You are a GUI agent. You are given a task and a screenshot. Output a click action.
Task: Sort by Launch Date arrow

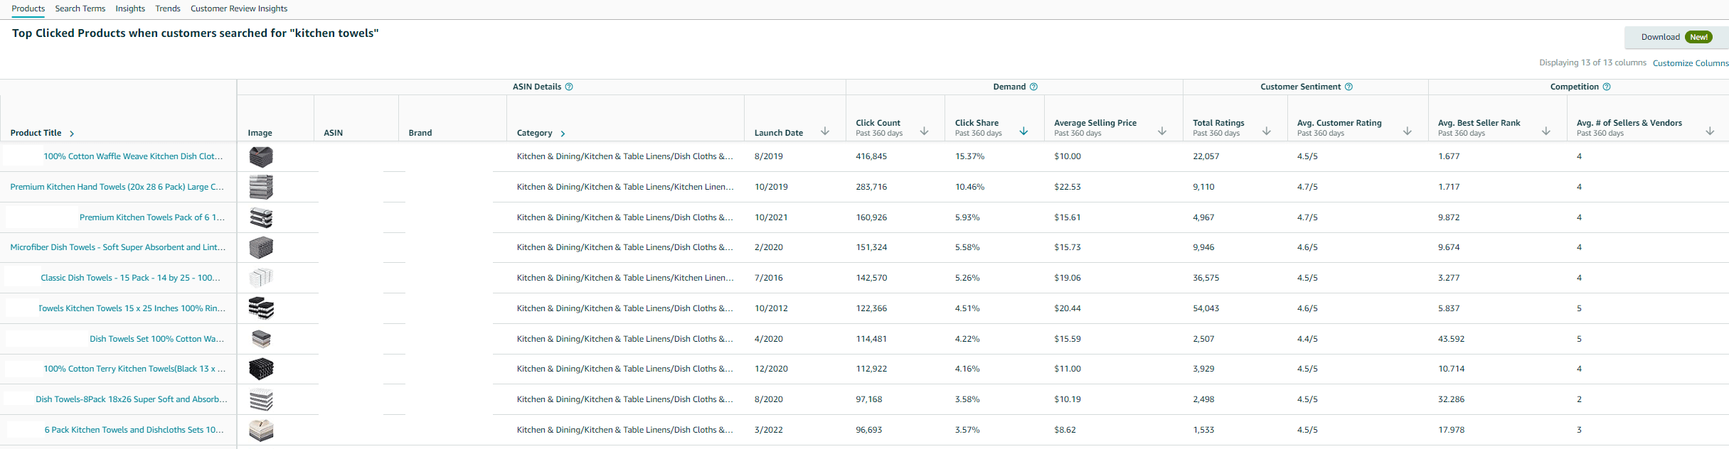[825, 131]
